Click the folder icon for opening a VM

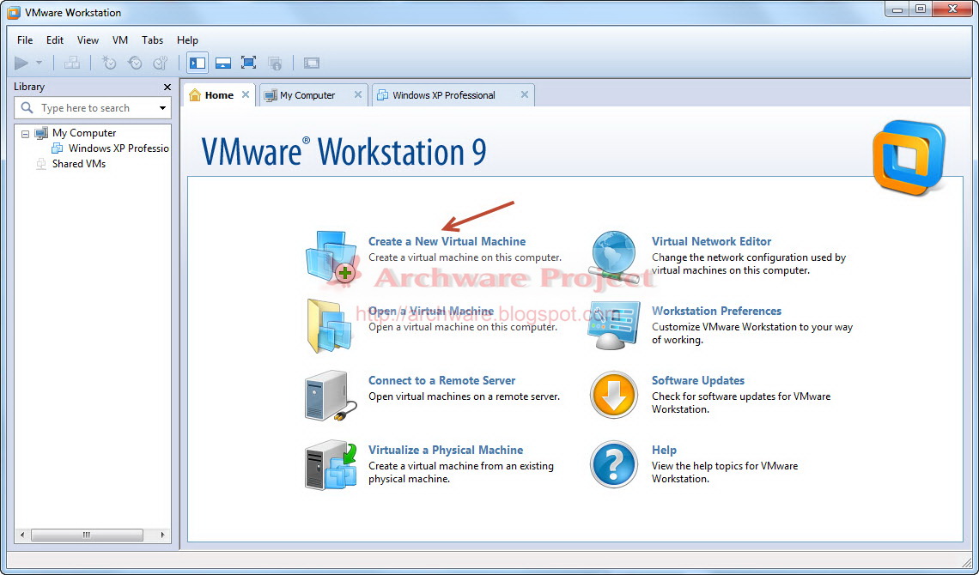coord(331,325)
